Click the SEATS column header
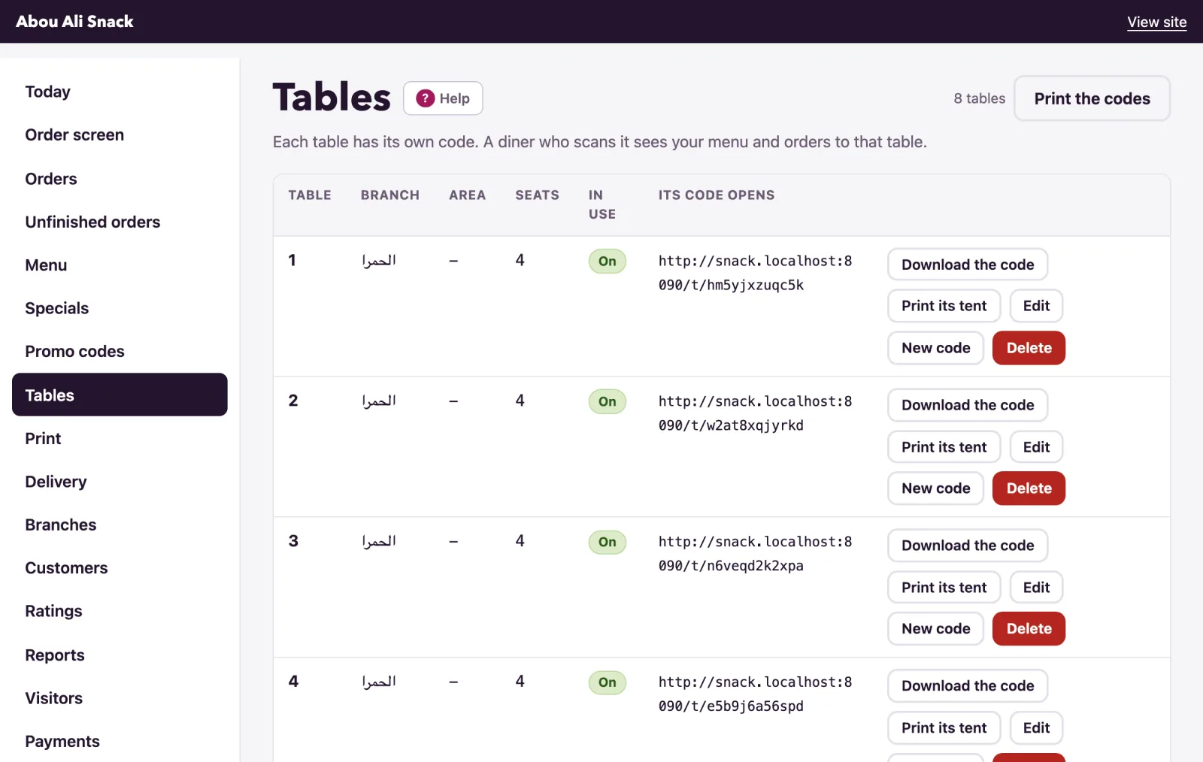The image size is (1203, 762). [x=537, y=195]
